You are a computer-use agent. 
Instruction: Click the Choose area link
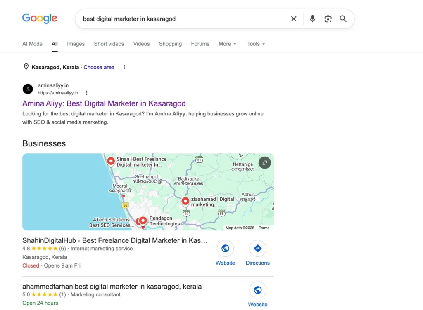pyautogui.click(x=99, y=67)
